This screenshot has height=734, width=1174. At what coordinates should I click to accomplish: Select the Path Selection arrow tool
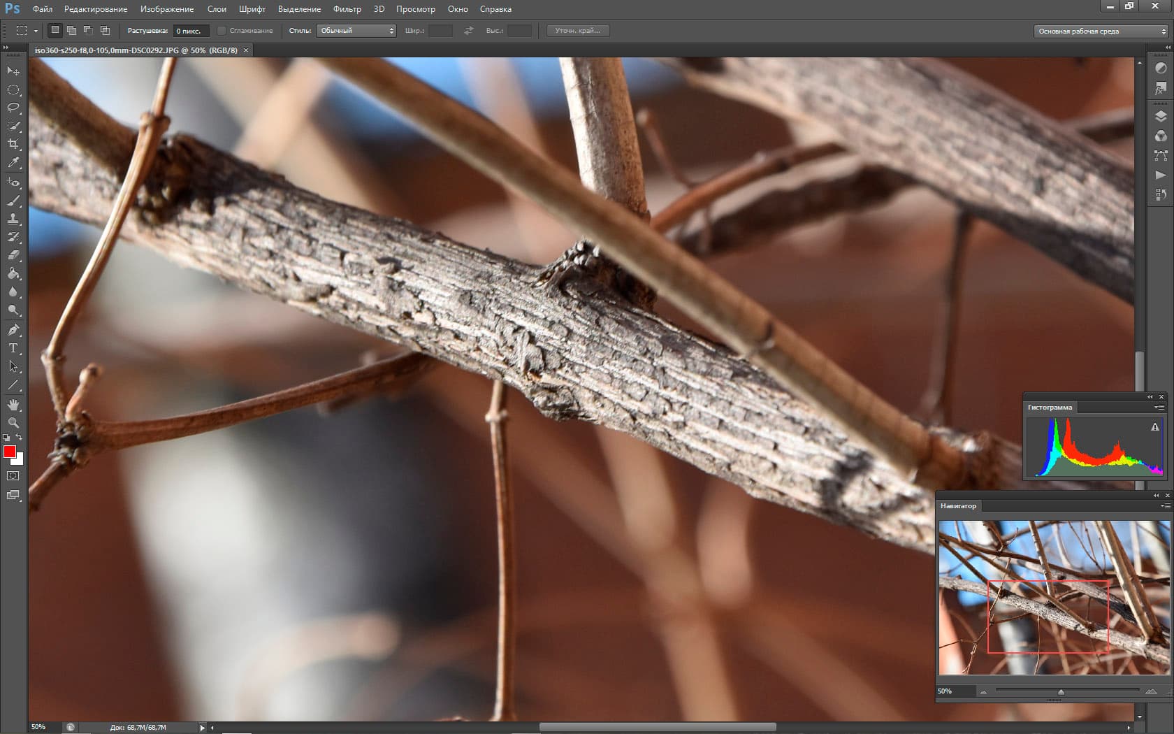[13, 366]
